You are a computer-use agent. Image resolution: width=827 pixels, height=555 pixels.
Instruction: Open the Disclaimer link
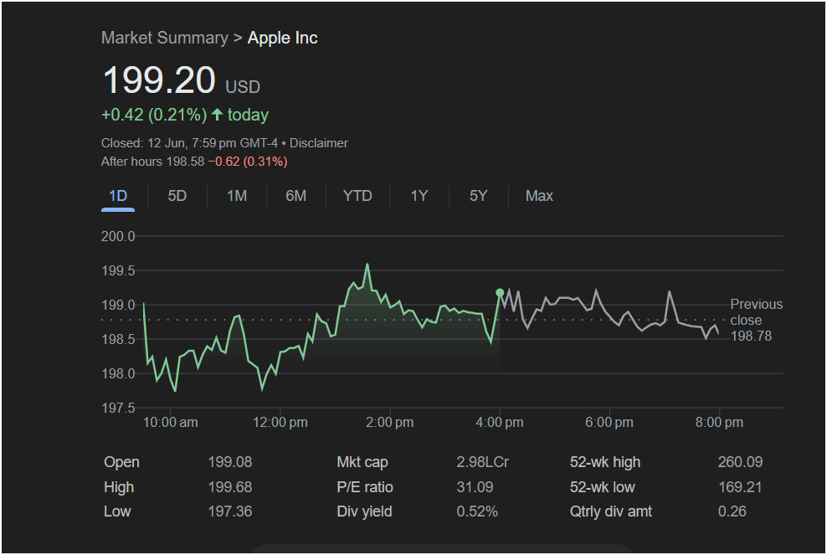click(319, 143)
